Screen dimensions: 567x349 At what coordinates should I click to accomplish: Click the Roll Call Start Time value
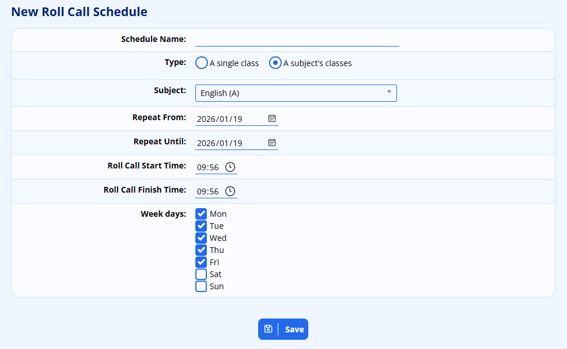pyautogui.click(x=207, y=167)
